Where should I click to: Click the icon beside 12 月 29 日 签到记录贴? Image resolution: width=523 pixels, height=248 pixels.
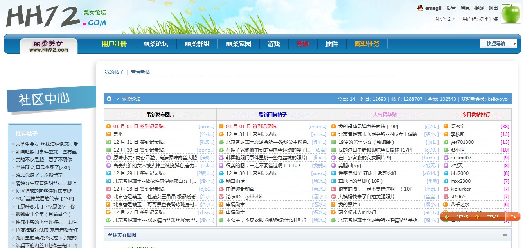(109, 173)
